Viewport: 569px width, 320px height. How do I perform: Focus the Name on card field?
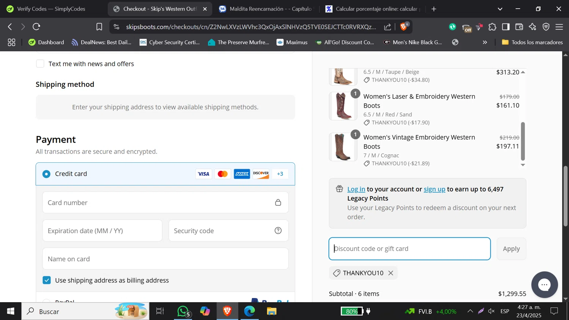165,259
